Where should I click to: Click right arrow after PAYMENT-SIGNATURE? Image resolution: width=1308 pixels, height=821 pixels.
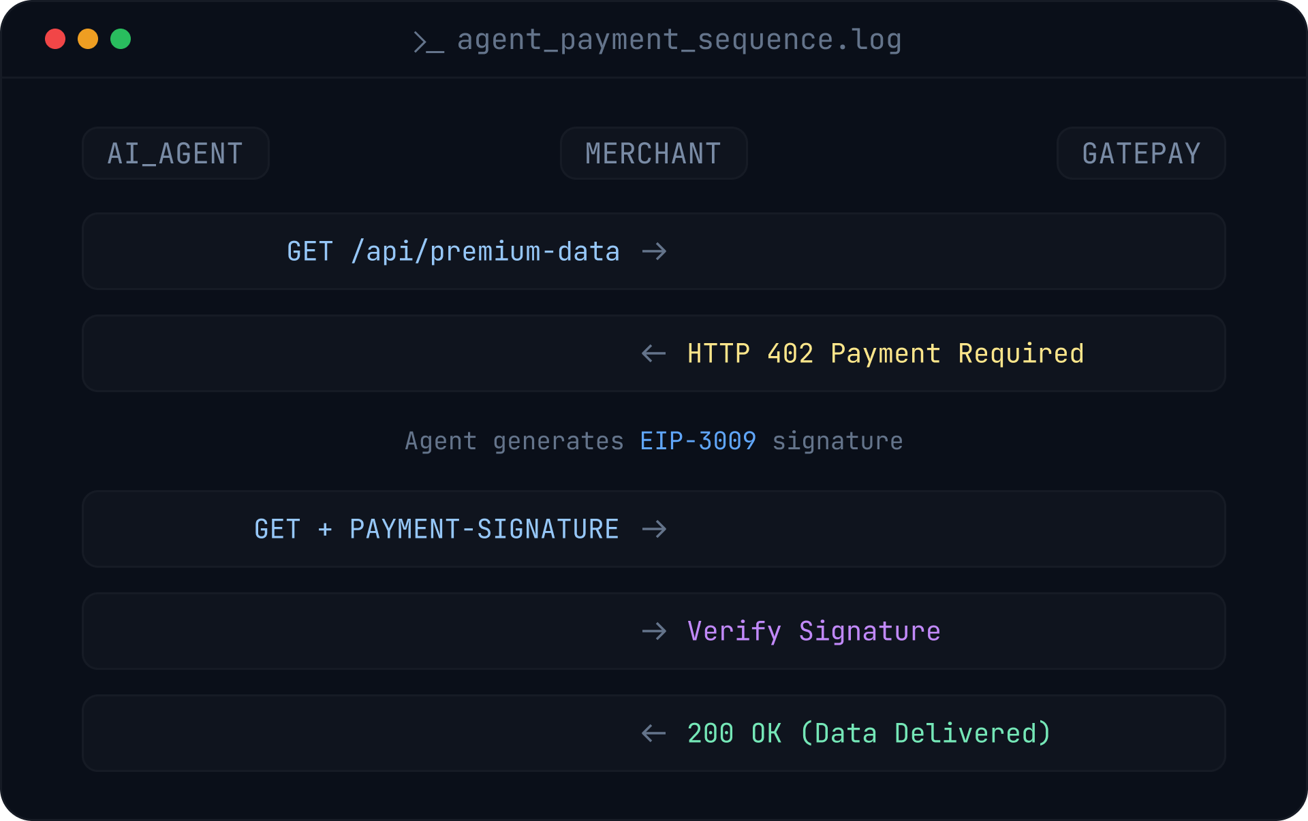pyautogui.click(x=654, y=529)
